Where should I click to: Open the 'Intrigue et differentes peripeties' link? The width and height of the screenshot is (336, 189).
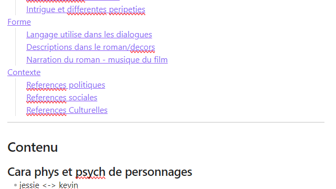[x=86, y=9]
